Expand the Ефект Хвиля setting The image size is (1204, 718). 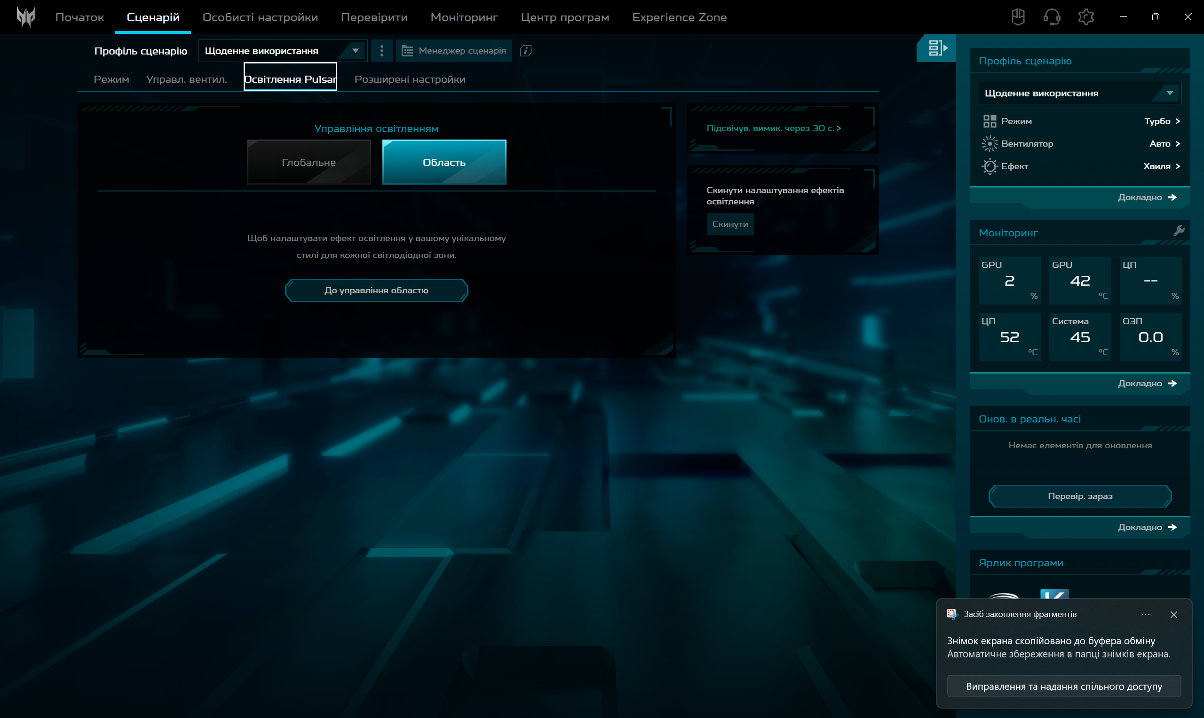[1161, 166]
